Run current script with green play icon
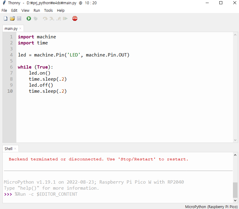239x209 pixels. (29, 18)
